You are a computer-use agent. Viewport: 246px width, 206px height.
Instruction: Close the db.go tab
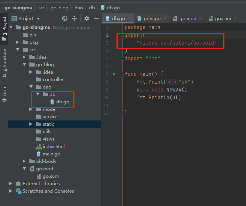click(129, 19)
